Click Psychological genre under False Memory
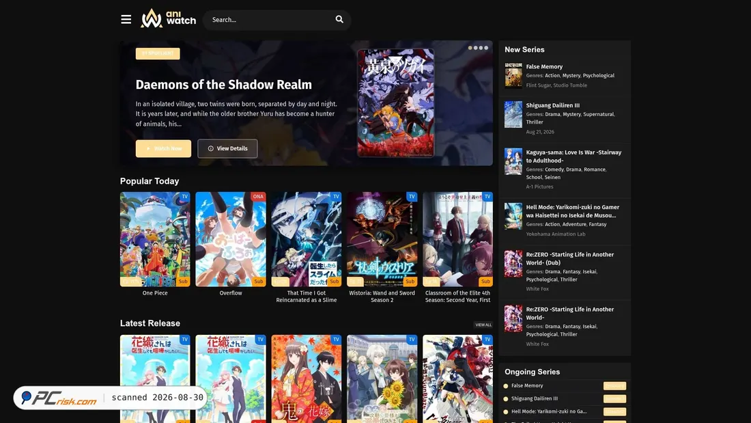 (x=598, y=76)
